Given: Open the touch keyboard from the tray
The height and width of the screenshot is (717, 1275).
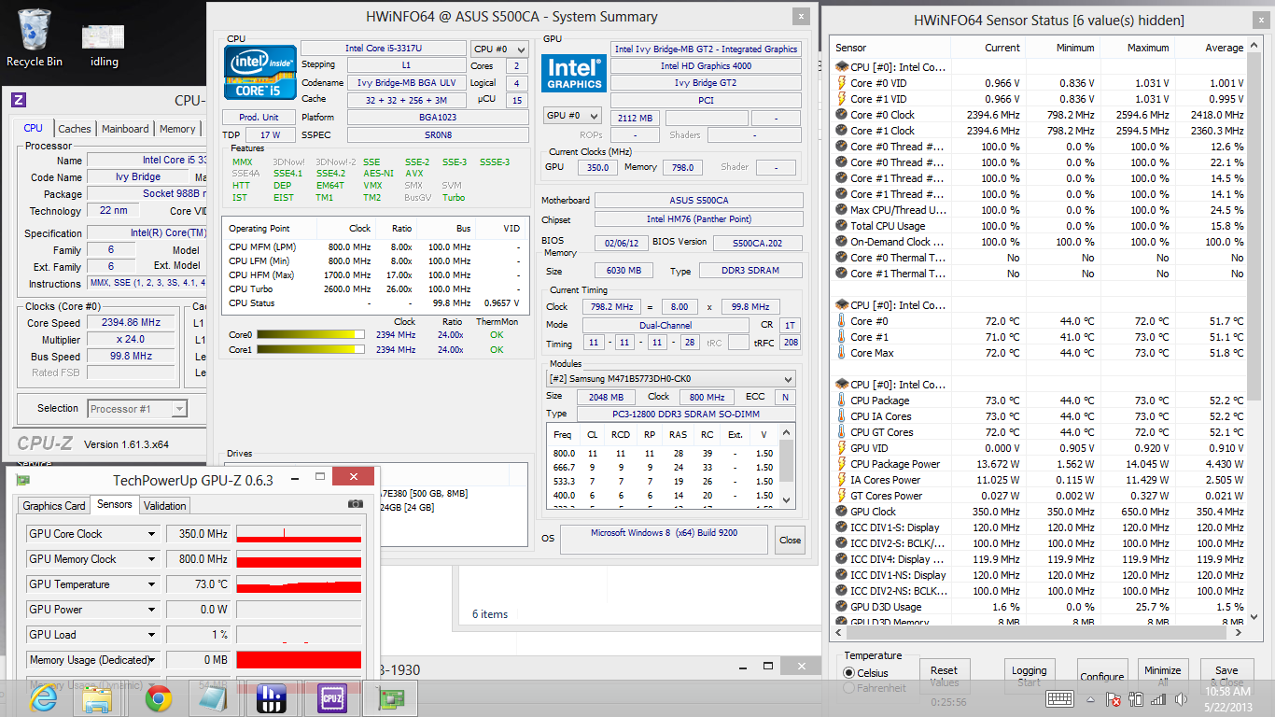Looking at the screenshot, I should coord(1059,698).
